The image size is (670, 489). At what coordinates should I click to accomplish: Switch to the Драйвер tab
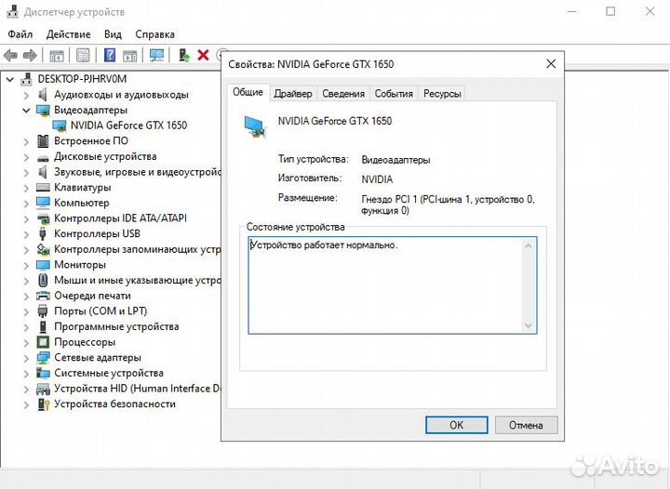pyautogui.click(x=293, y=94)
